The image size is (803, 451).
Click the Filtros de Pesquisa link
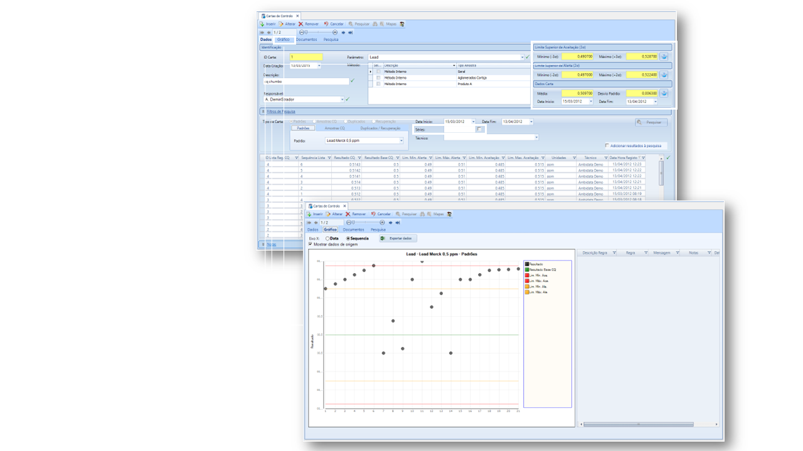pyautogui.click(x=280, y=111)
